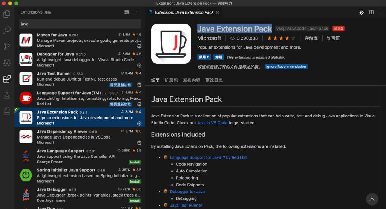Open the 存储库 repository link
The width and height of the screenshot is (386, 209).
tap(311, 38)
